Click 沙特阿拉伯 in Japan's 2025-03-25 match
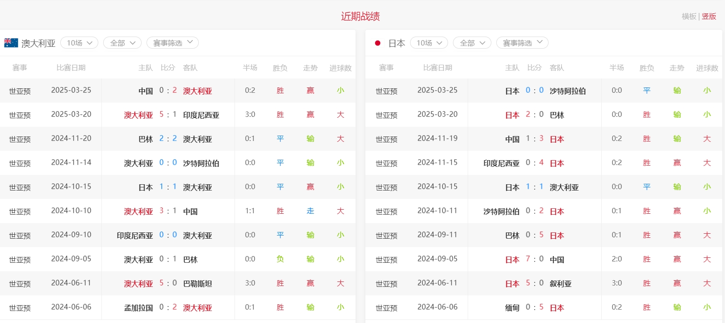This screenshot has height=323, width=725. (x=567, y=91)
